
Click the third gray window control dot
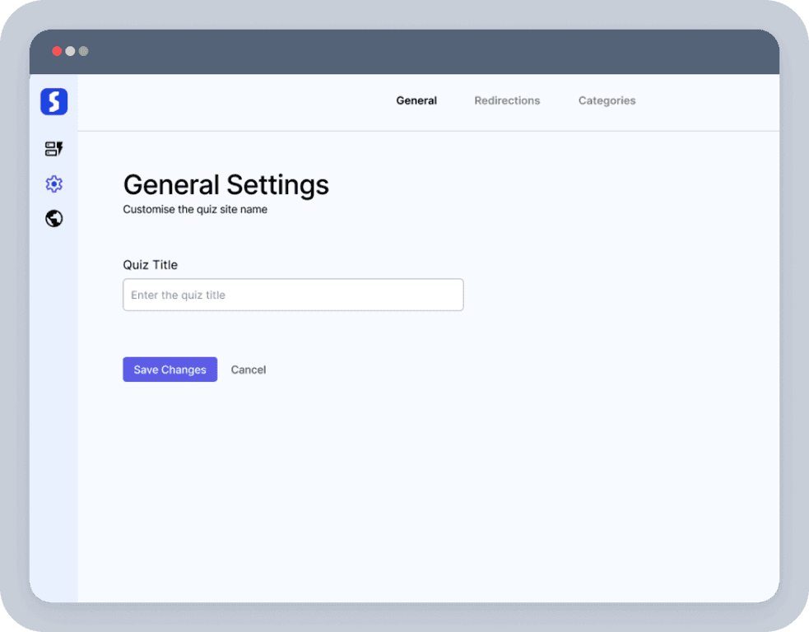pos(83,51)
